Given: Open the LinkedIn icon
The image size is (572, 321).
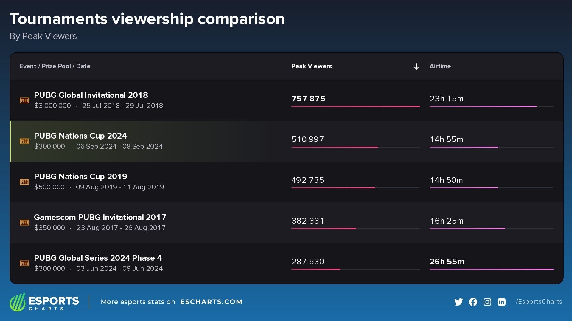Looking at the screenshot, I should tap(501, 302).
